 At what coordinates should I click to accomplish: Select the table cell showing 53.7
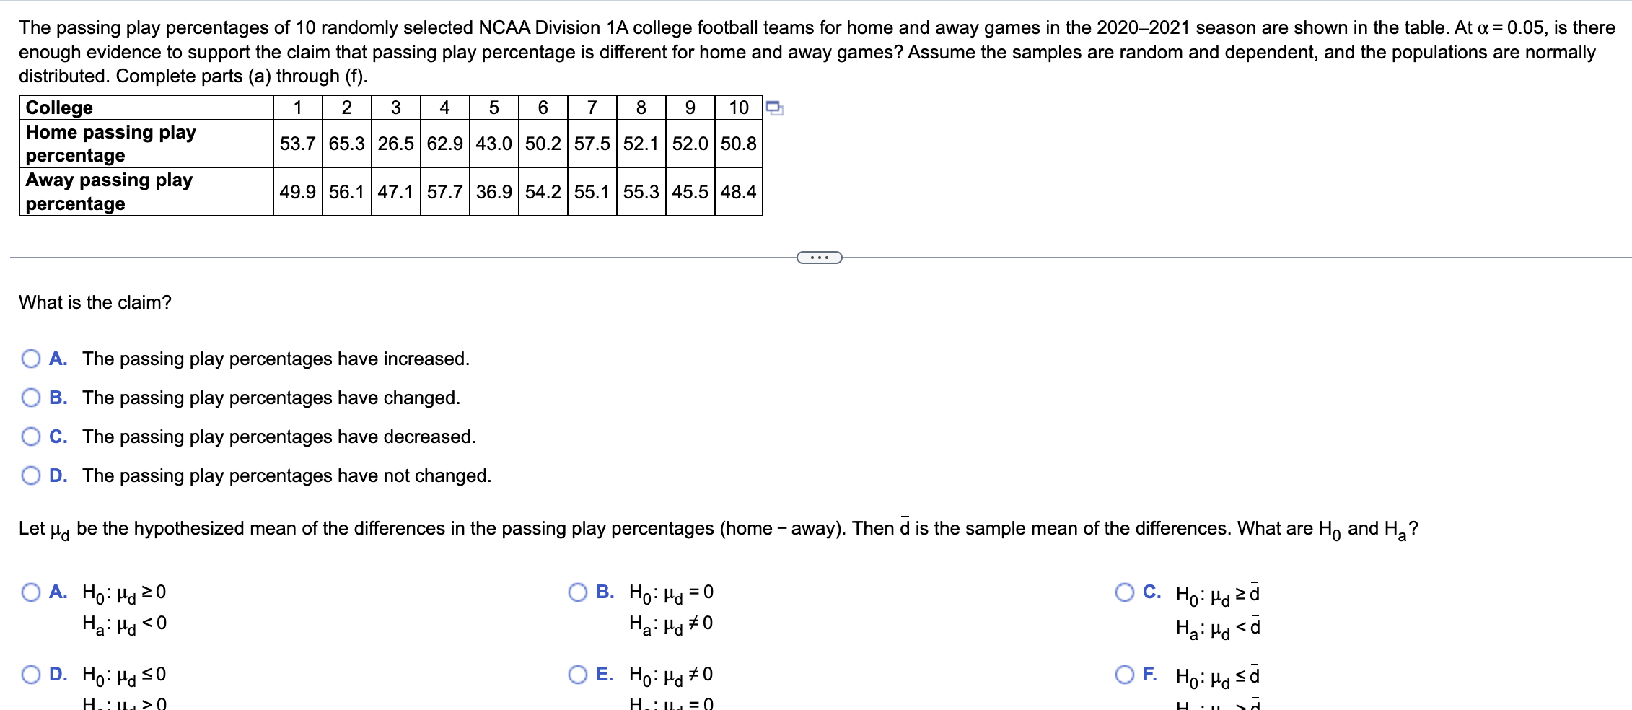click(x=296, y=144)
